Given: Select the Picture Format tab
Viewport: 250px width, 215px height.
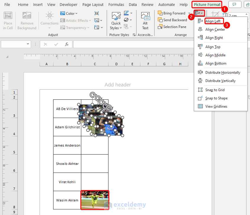Looking at the screenshot, I should pyautogui.click(x=207, y=5).
